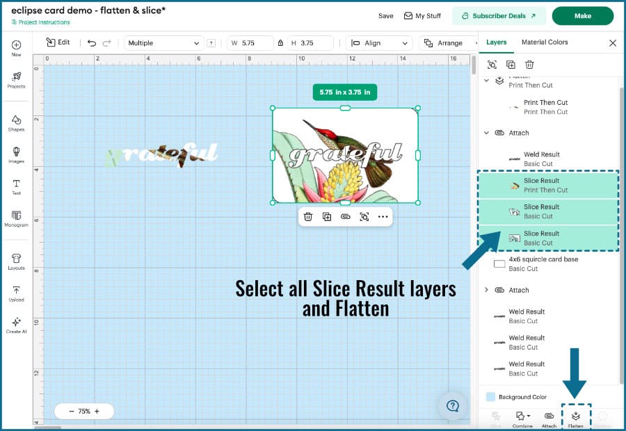Switch to the Layers tab
The height and width of the screenshot is (431, 626).
coord(496,42)
